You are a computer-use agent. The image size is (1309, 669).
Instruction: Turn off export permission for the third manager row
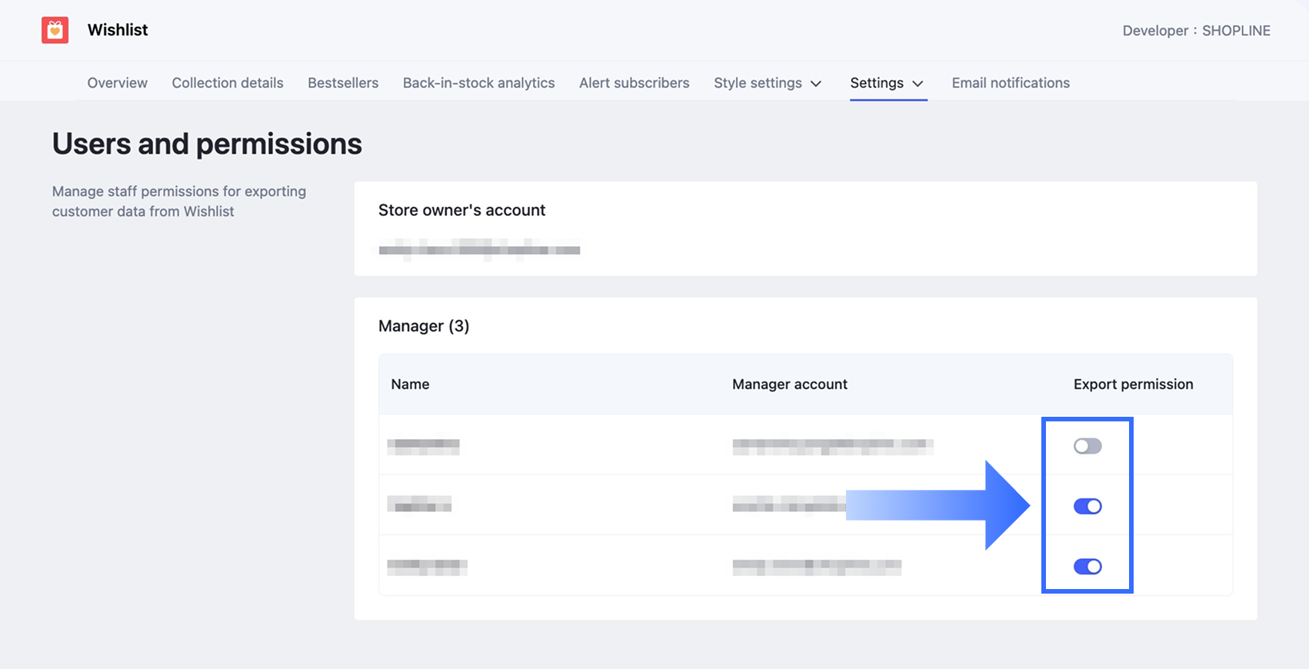[1088, 567]
